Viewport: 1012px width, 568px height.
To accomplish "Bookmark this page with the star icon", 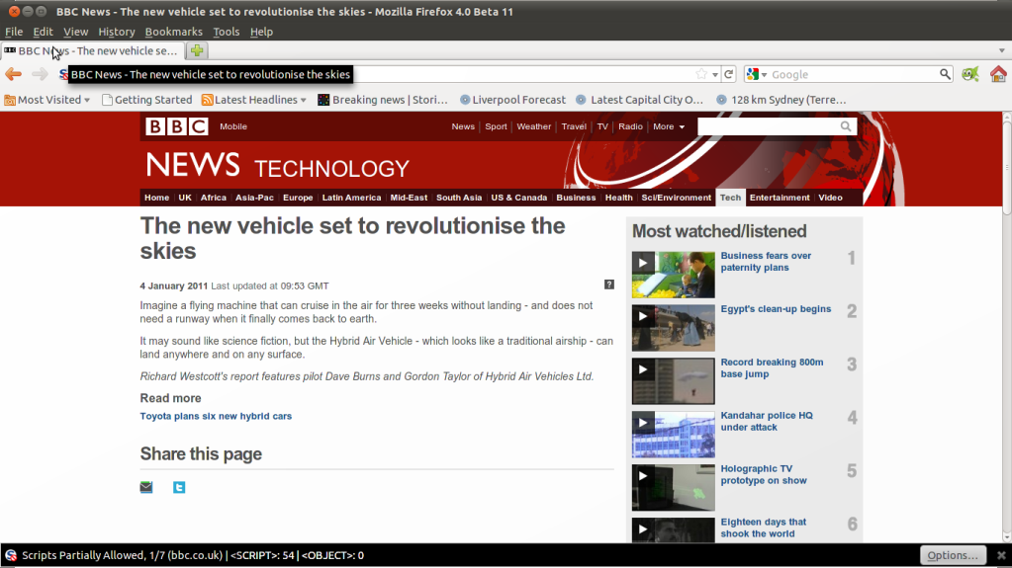I will [701, 74].
